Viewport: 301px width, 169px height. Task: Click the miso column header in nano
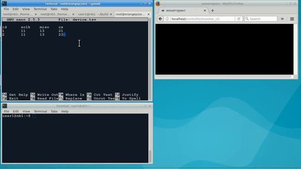tap(44, 27)
